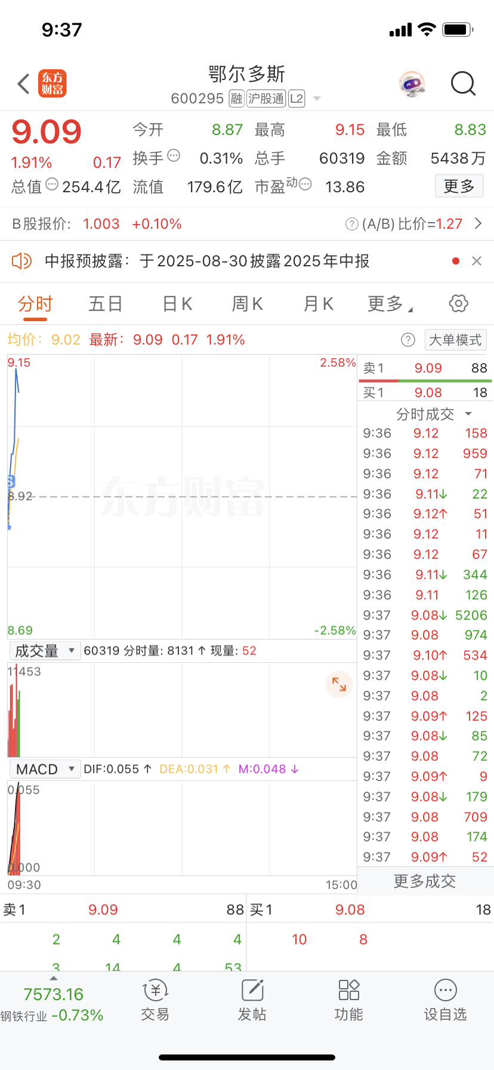Toggle 大单模式 button
The image size is (494, 1070).
pos(456,340)
